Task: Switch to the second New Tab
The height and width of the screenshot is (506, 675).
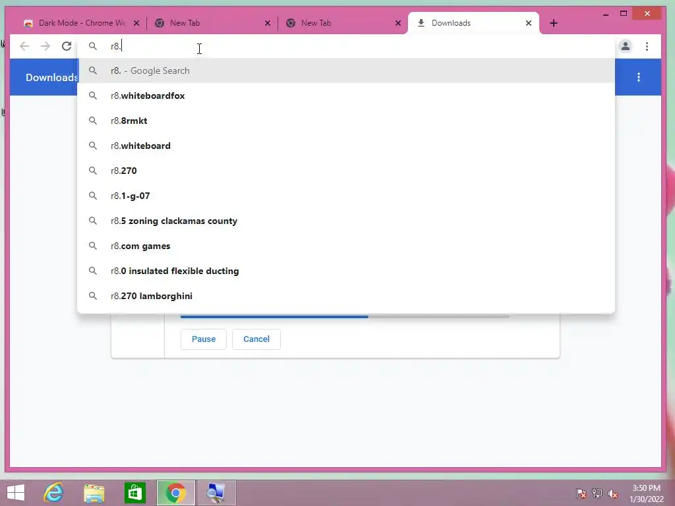Action: (343, 23)
